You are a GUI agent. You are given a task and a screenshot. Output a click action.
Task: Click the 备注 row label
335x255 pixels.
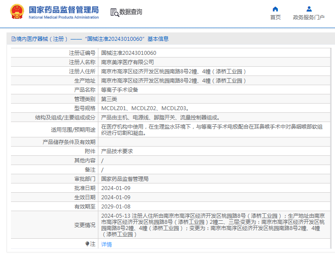(90, 170)
